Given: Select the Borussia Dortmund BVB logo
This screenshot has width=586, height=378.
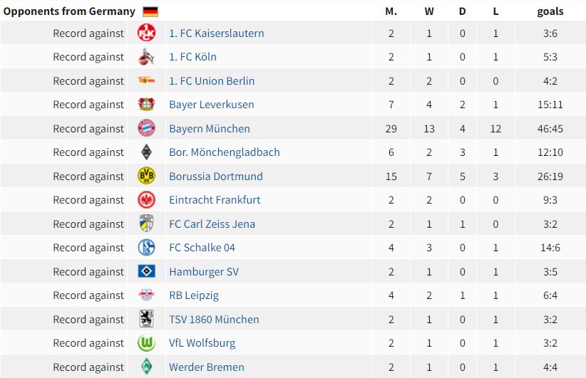Looking at the screenshot, I should pos(147,176).
